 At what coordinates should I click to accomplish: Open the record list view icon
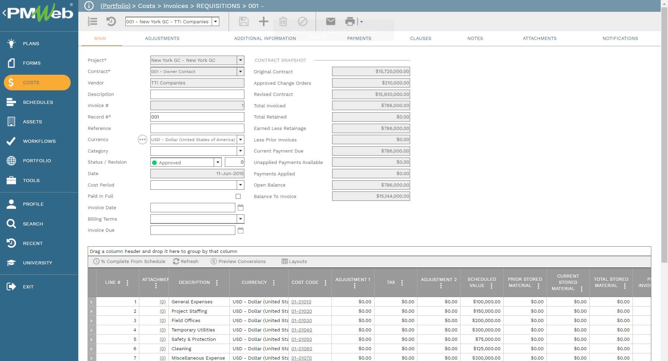(x=92, y=22)
